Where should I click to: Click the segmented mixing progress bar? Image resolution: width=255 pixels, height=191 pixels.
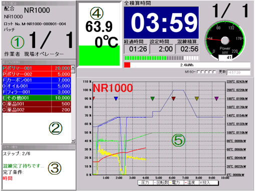coord(161,58)
